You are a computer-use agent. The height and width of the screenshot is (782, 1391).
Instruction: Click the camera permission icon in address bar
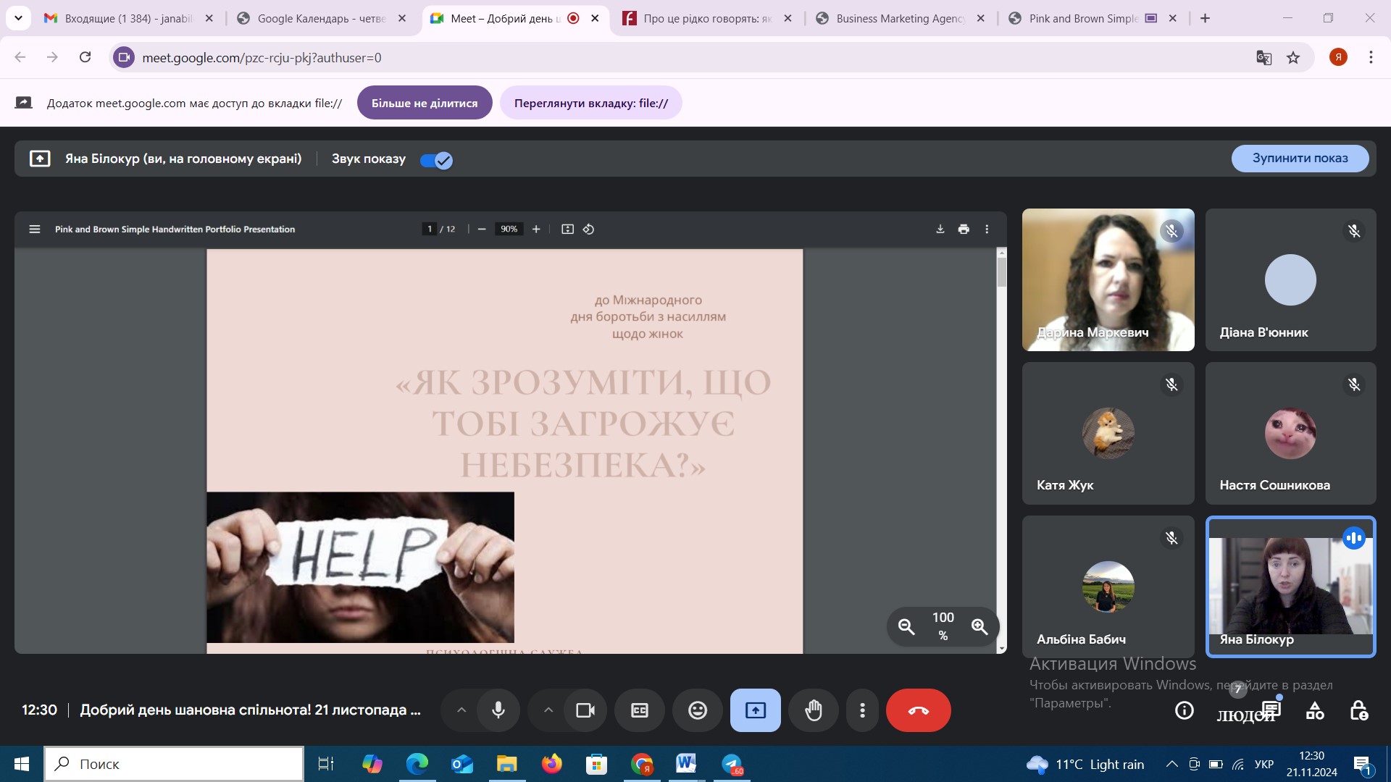click(x=124, y=57)
